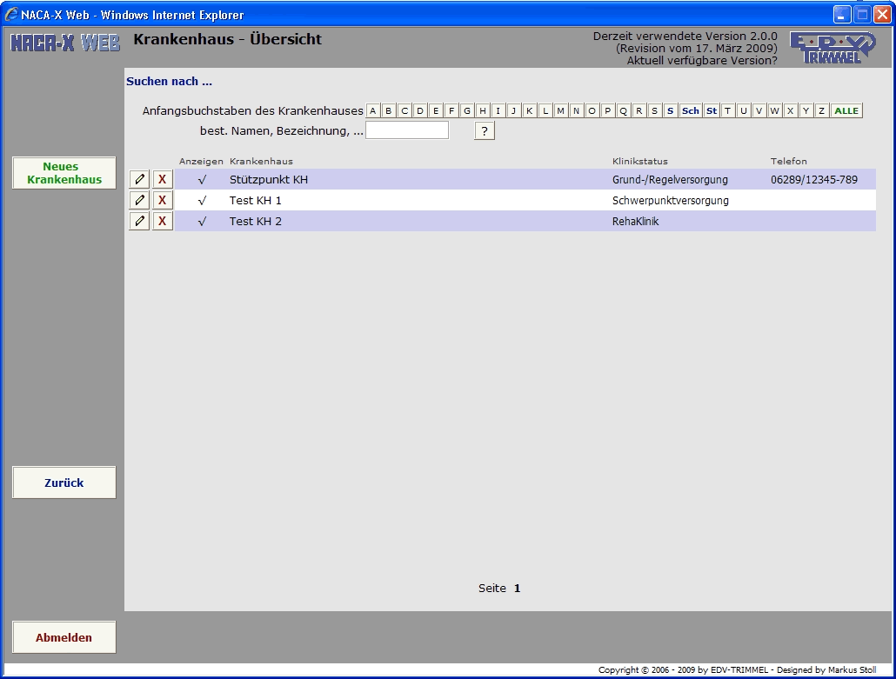
Task: Filter hospitals starting with Sch
Action: click(x=691, y=110)
